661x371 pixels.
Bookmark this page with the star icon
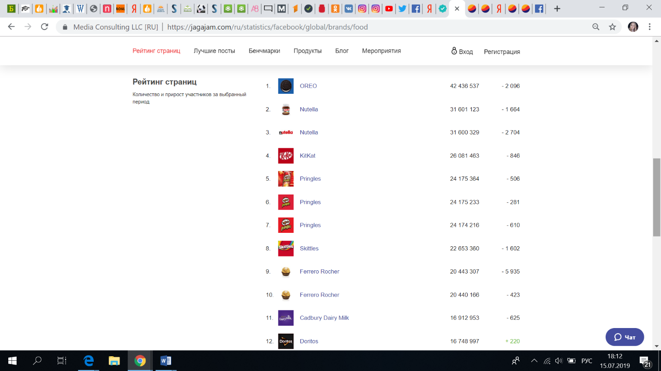(x=613, y=27)
